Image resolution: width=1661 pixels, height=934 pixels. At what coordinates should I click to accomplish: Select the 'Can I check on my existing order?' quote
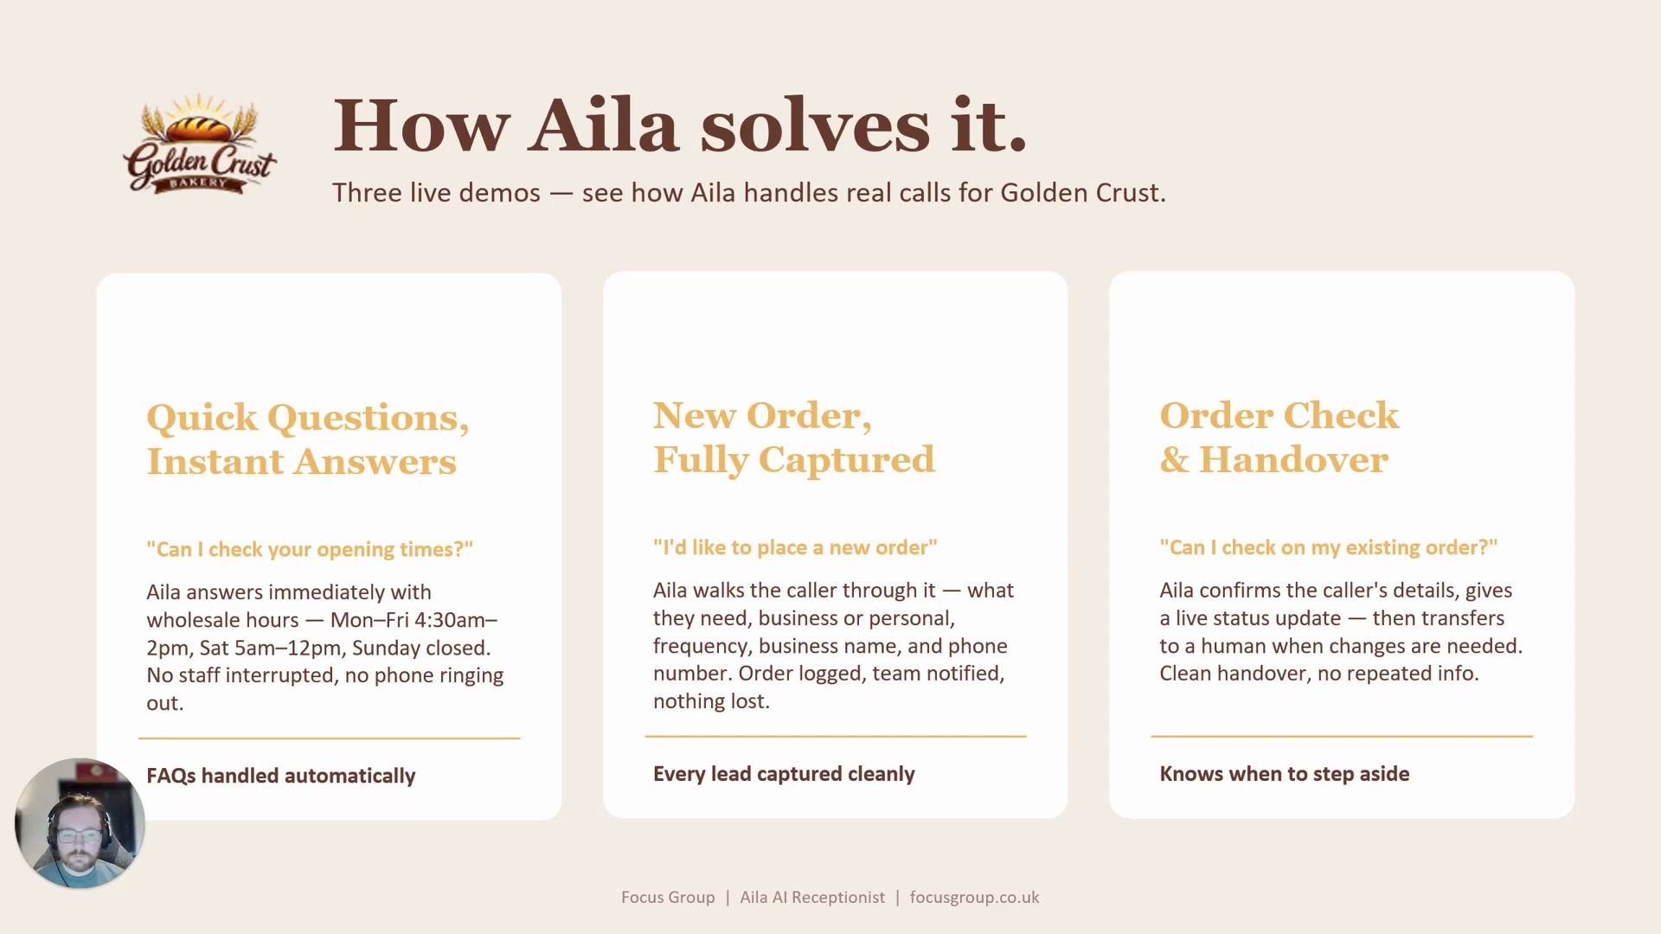coord(1328,547)
